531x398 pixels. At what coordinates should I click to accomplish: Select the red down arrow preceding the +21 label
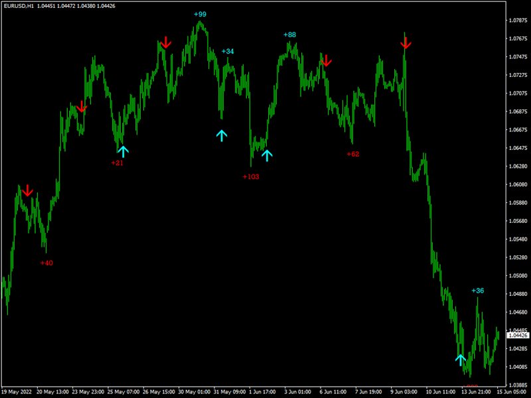point(81,106)
